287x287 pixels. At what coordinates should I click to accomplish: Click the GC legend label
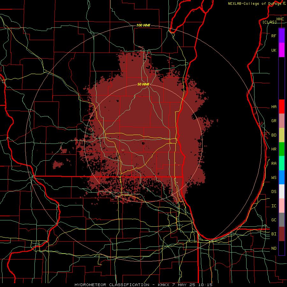(x=274, y=220)
